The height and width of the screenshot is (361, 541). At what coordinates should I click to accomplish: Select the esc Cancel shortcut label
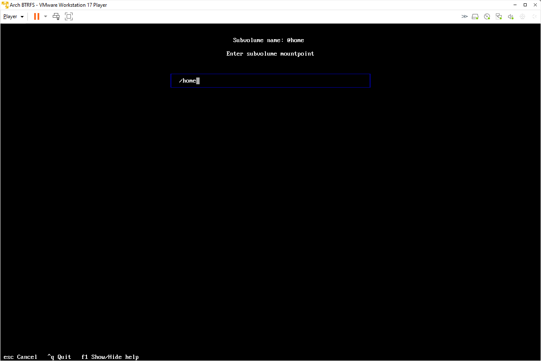[20, 357]
